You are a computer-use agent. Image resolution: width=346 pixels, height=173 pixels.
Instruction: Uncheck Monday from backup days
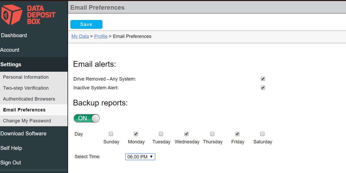(136, 134)
